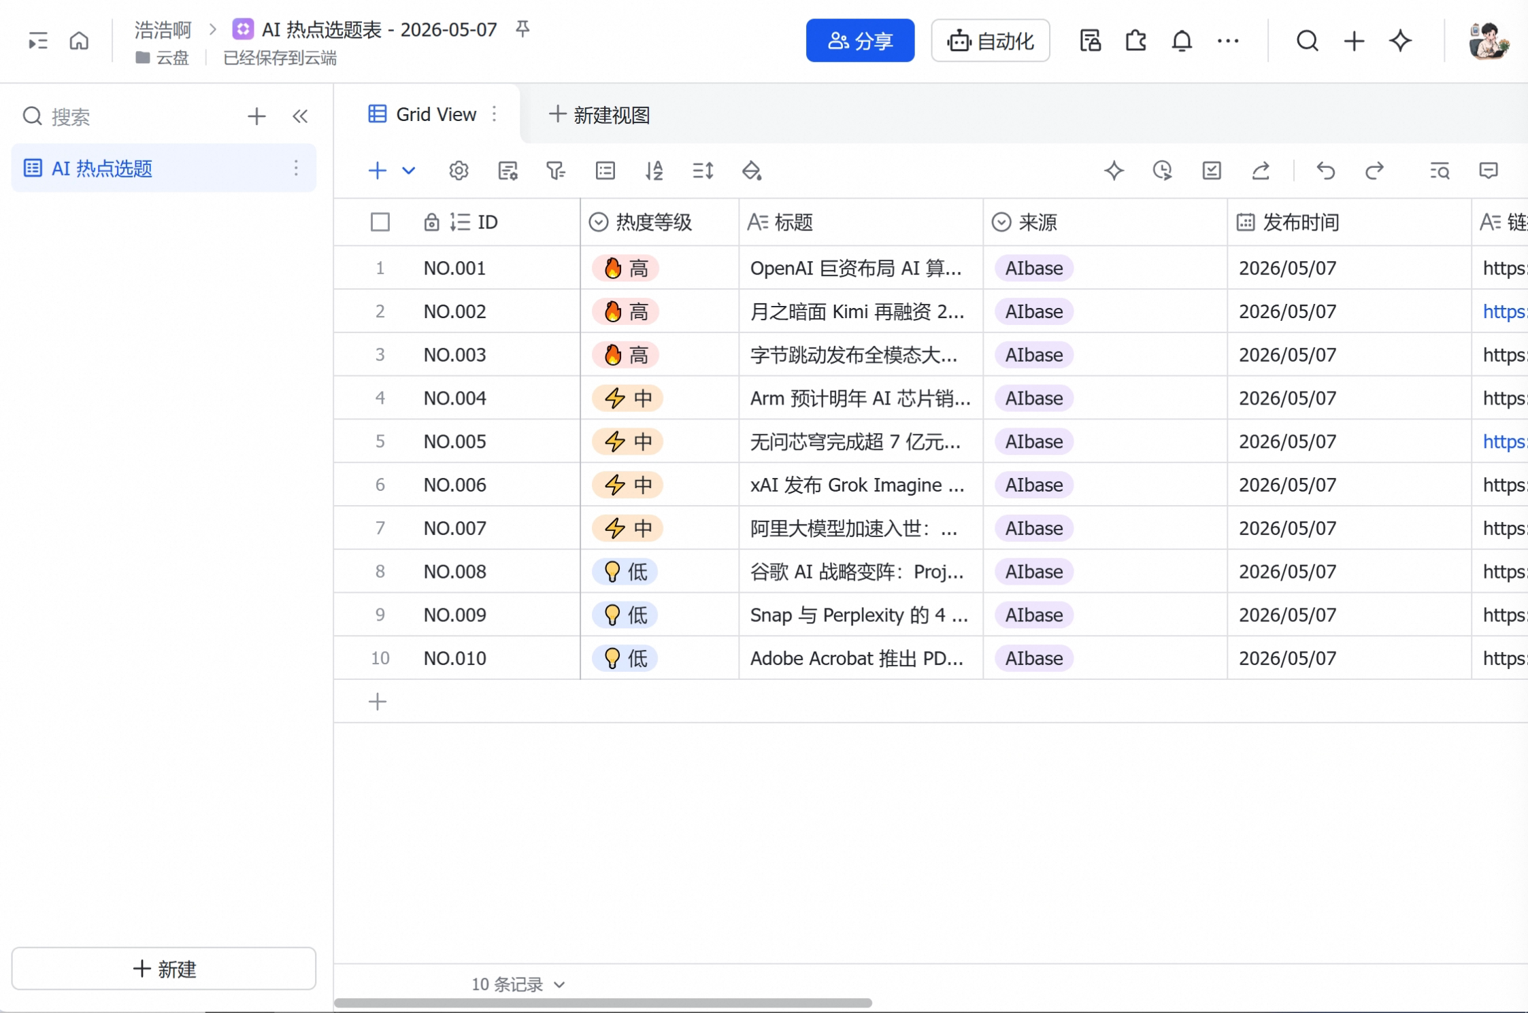Select the 月之暗面 Kimi 再融资 title cell

[861, 311]
